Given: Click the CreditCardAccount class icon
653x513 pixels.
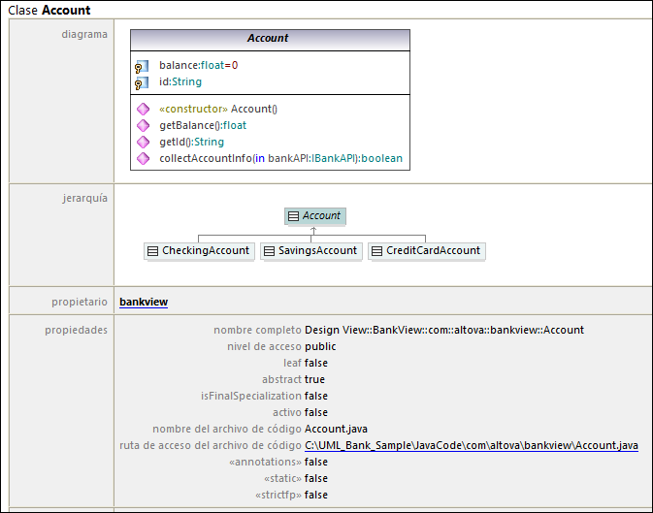Looking at the screenshot, I should (x=376, y=251).
